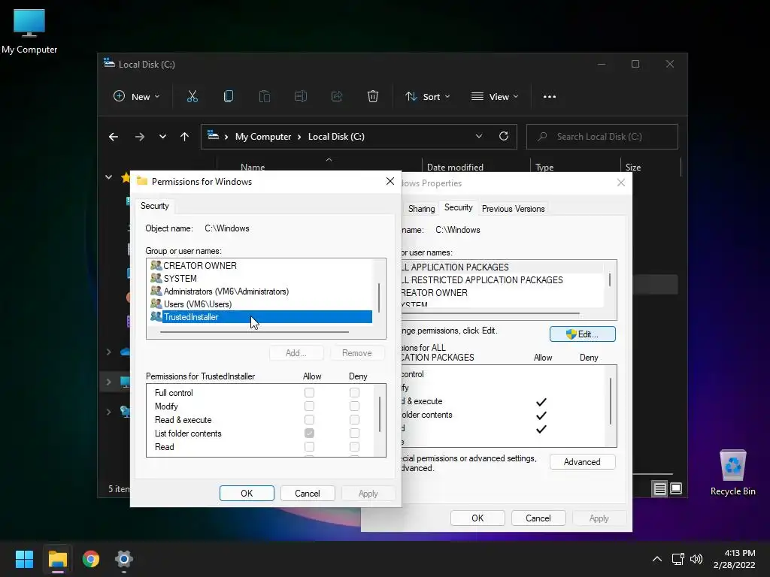Screen dimensions: 770x577
Task: Expand address bar history dropdown
Action: tap(479, 137)
